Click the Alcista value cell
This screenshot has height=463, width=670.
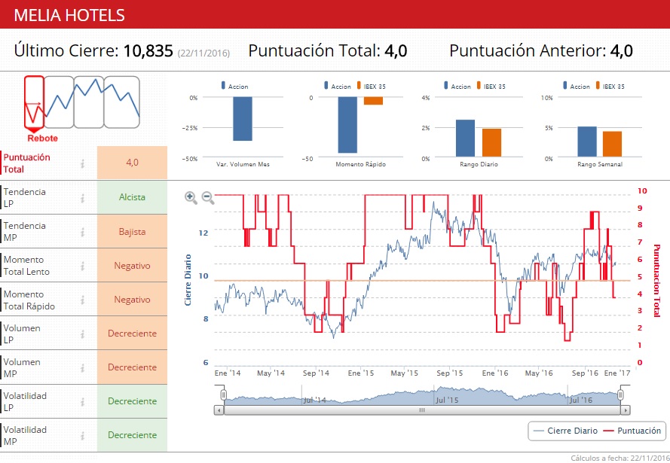pos(132,197)
